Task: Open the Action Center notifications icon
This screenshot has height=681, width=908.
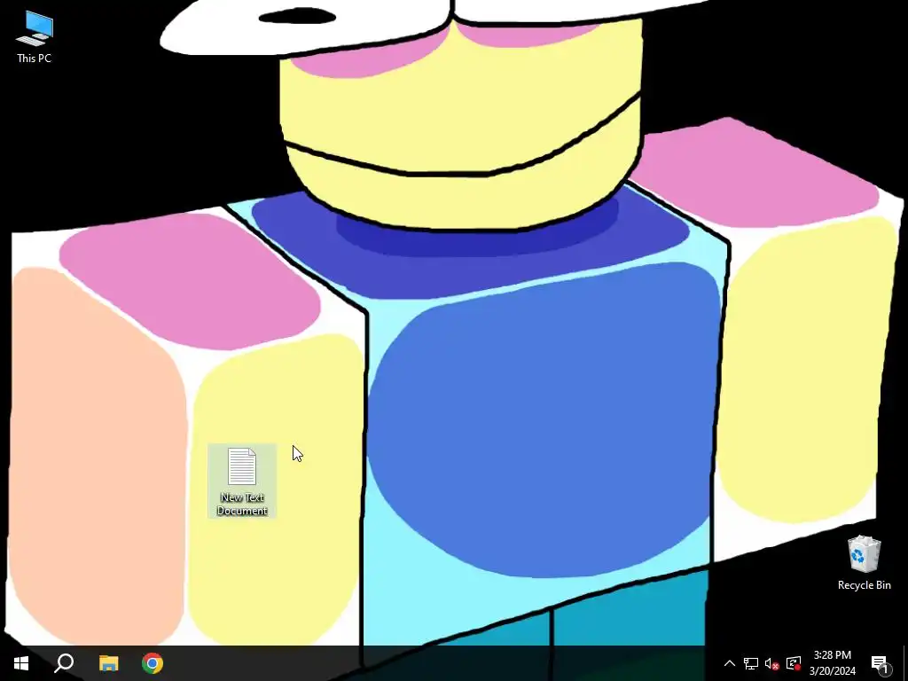Action: coord(881,663)
